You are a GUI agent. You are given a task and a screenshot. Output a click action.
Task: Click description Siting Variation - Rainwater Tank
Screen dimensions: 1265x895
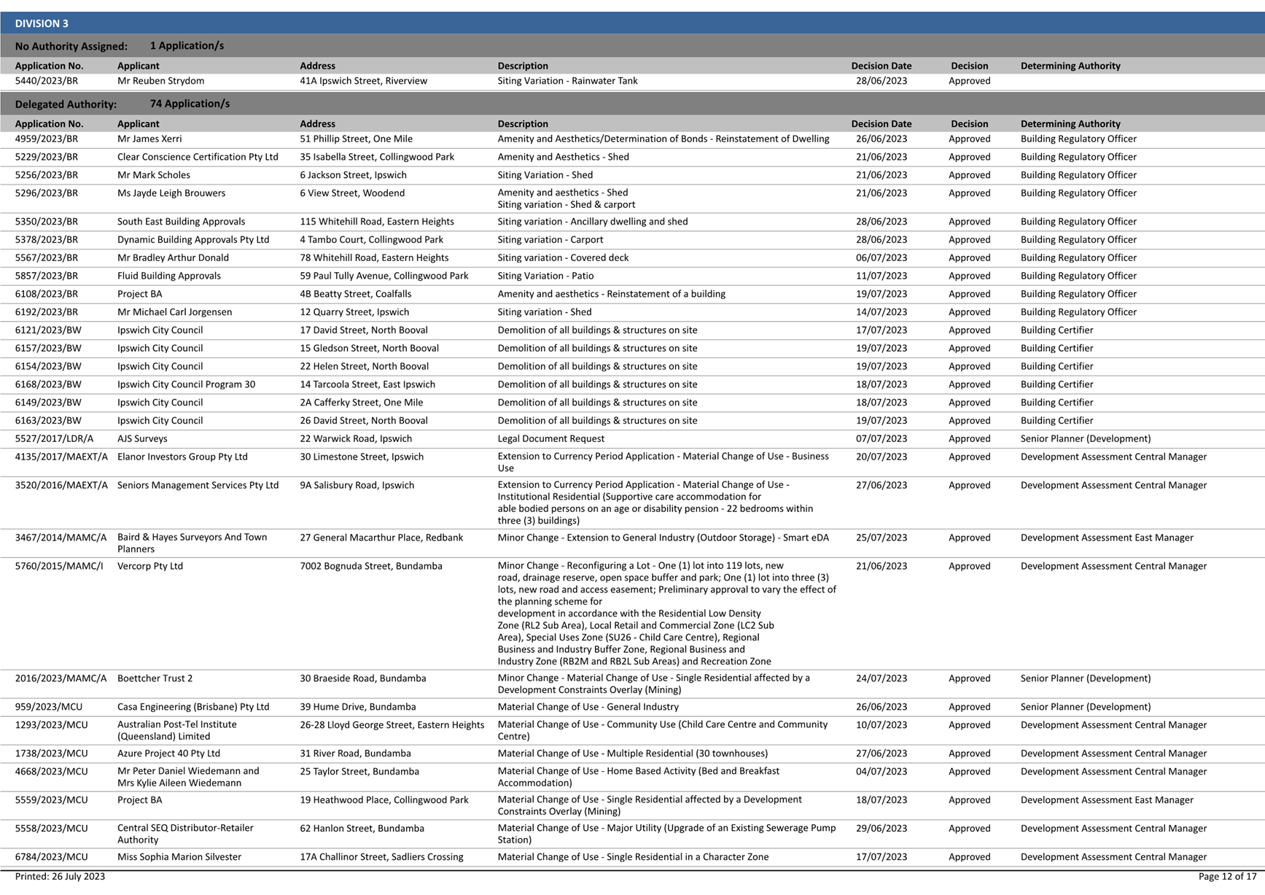tap(567, 81)
